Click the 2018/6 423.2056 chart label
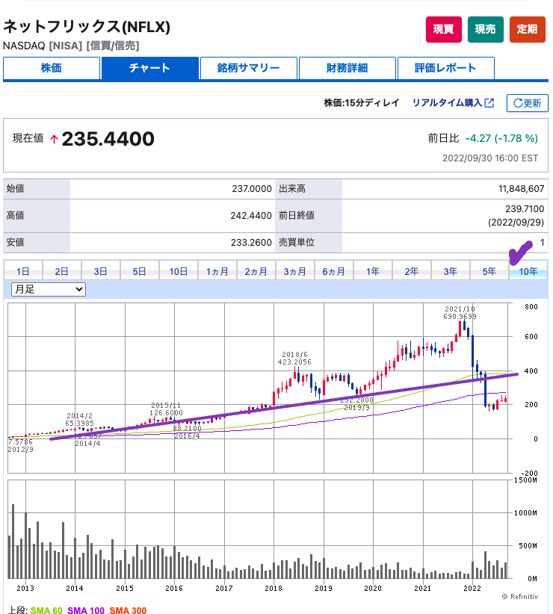Image resolution: width=553 pixels, height=614 pixels. point(294,359)
